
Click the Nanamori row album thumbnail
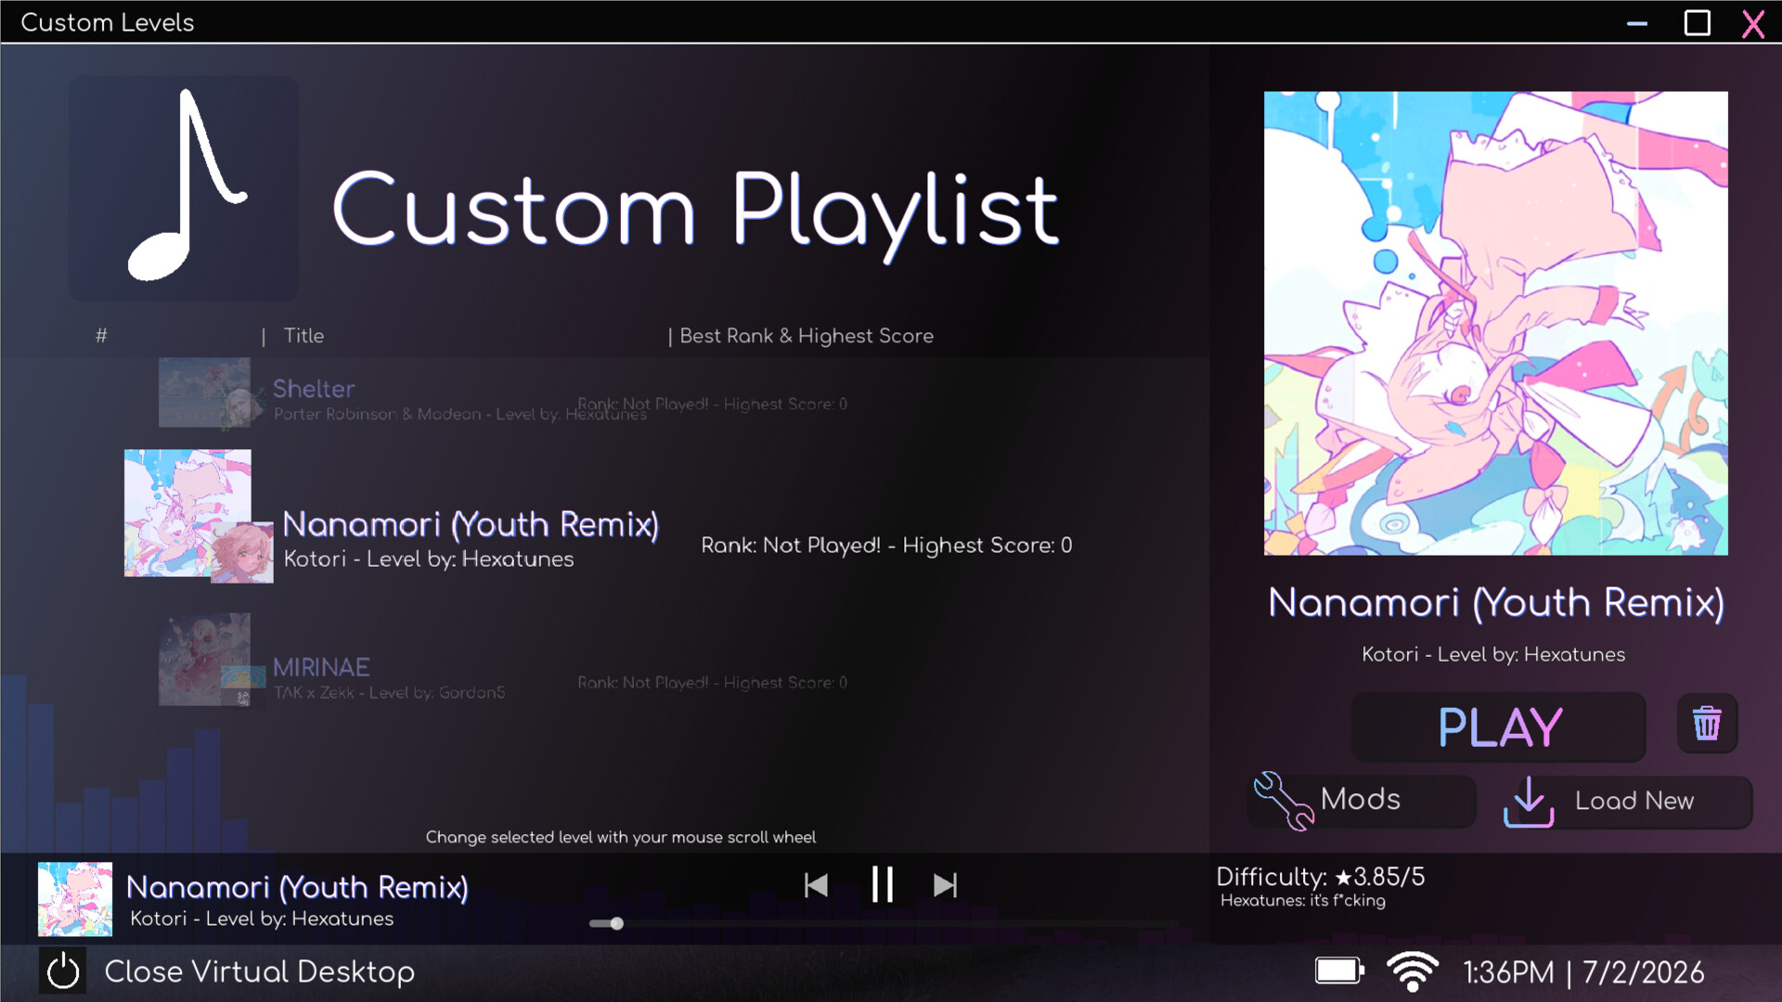187,513
